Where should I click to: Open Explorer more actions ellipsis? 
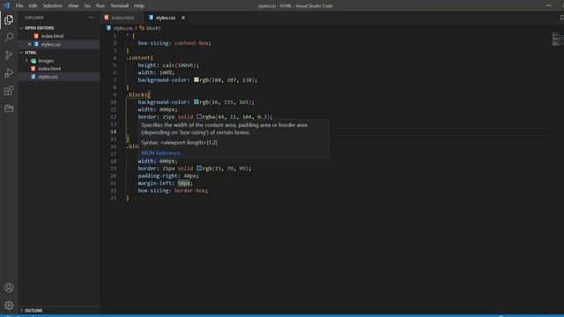(x=91, y=18)
